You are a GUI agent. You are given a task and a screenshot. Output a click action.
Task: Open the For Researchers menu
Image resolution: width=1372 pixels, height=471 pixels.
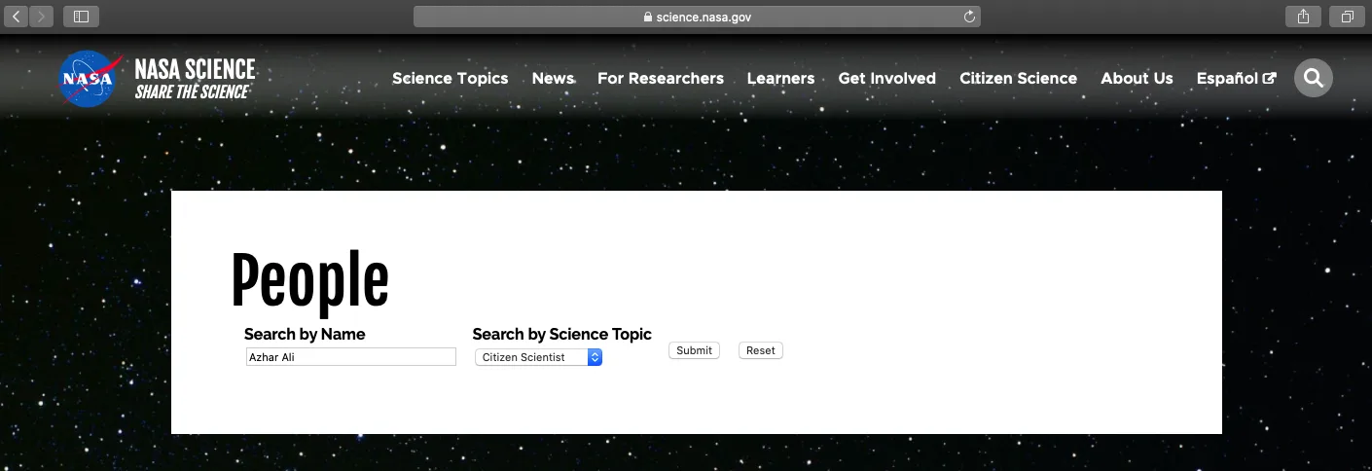click(660, 79)
